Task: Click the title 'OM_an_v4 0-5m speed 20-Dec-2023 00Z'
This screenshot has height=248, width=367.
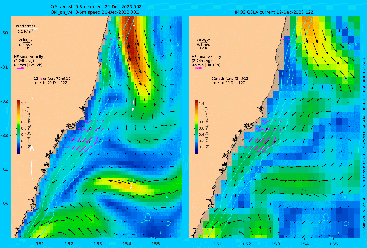Action: pos(94,12)
